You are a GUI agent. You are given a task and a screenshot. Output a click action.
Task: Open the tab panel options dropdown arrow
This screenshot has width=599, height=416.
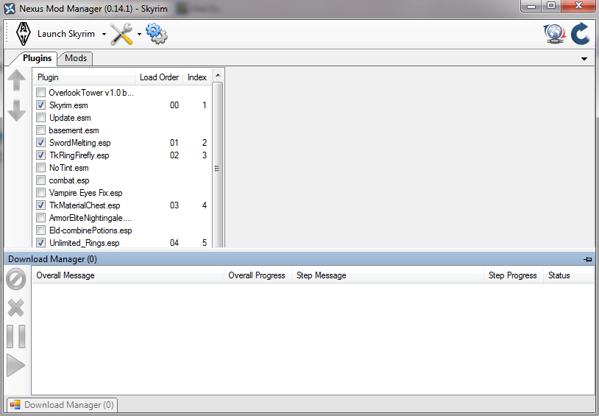coord(584,59)
